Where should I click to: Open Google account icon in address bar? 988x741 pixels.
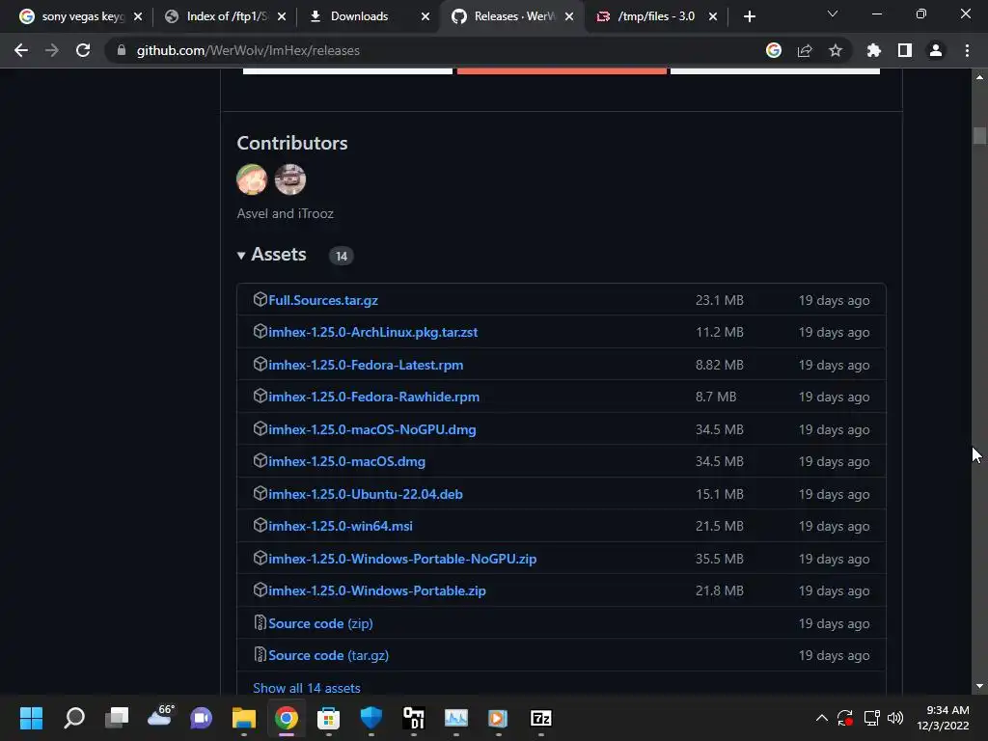click(774, 50)
